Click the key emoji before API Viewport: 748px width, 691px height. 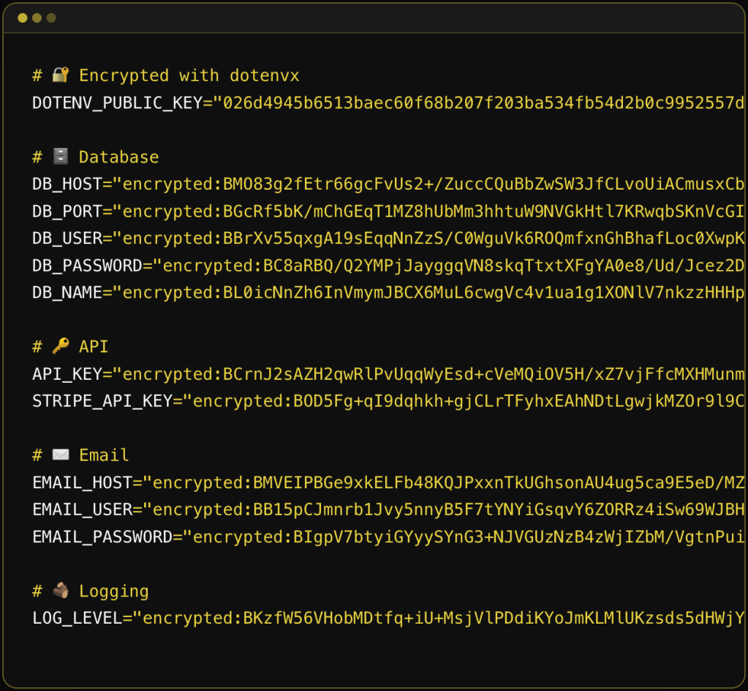(x=60, y=347)
